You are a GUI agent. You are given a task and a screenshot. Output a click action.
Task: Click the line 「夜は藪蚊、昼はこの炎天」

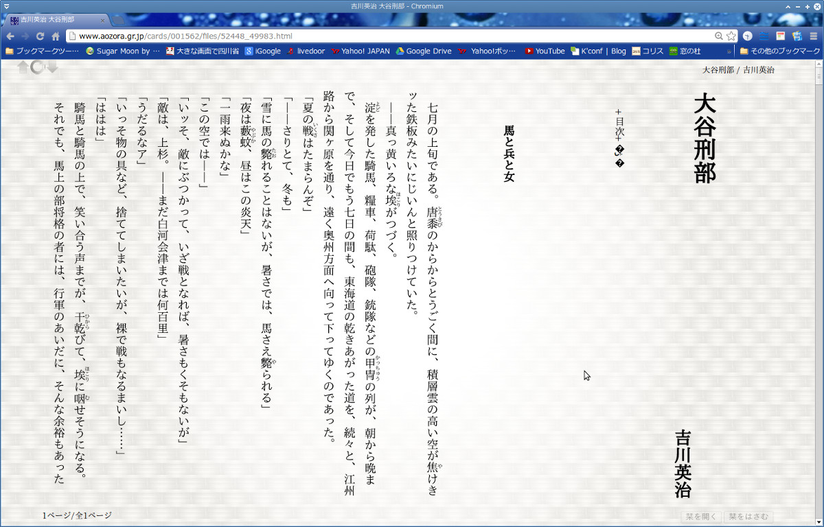tap(245, 166)
